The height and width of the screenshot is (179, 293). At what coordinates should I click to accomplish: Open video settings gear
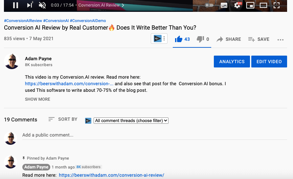[x=237, y=5]
